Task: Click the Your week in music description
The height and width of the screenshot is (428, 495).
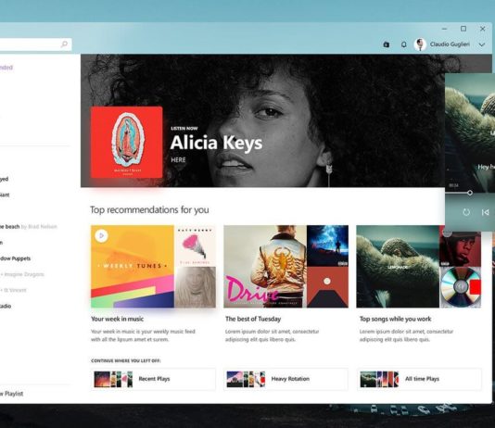Action: click(143, 335)
